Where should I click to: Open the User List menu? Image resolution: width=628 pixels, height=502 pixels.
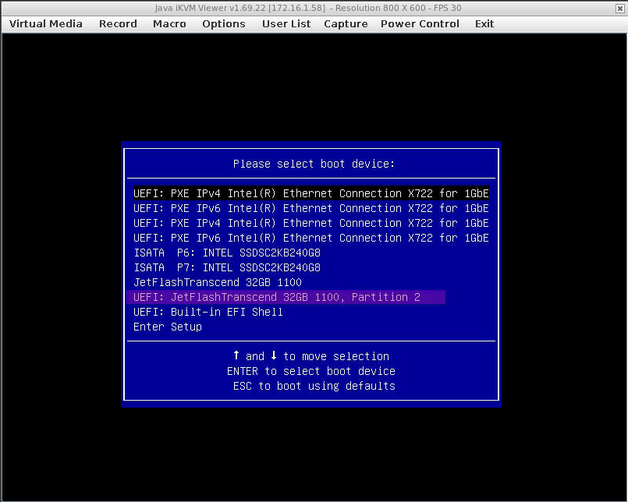(x=286, y=23)
